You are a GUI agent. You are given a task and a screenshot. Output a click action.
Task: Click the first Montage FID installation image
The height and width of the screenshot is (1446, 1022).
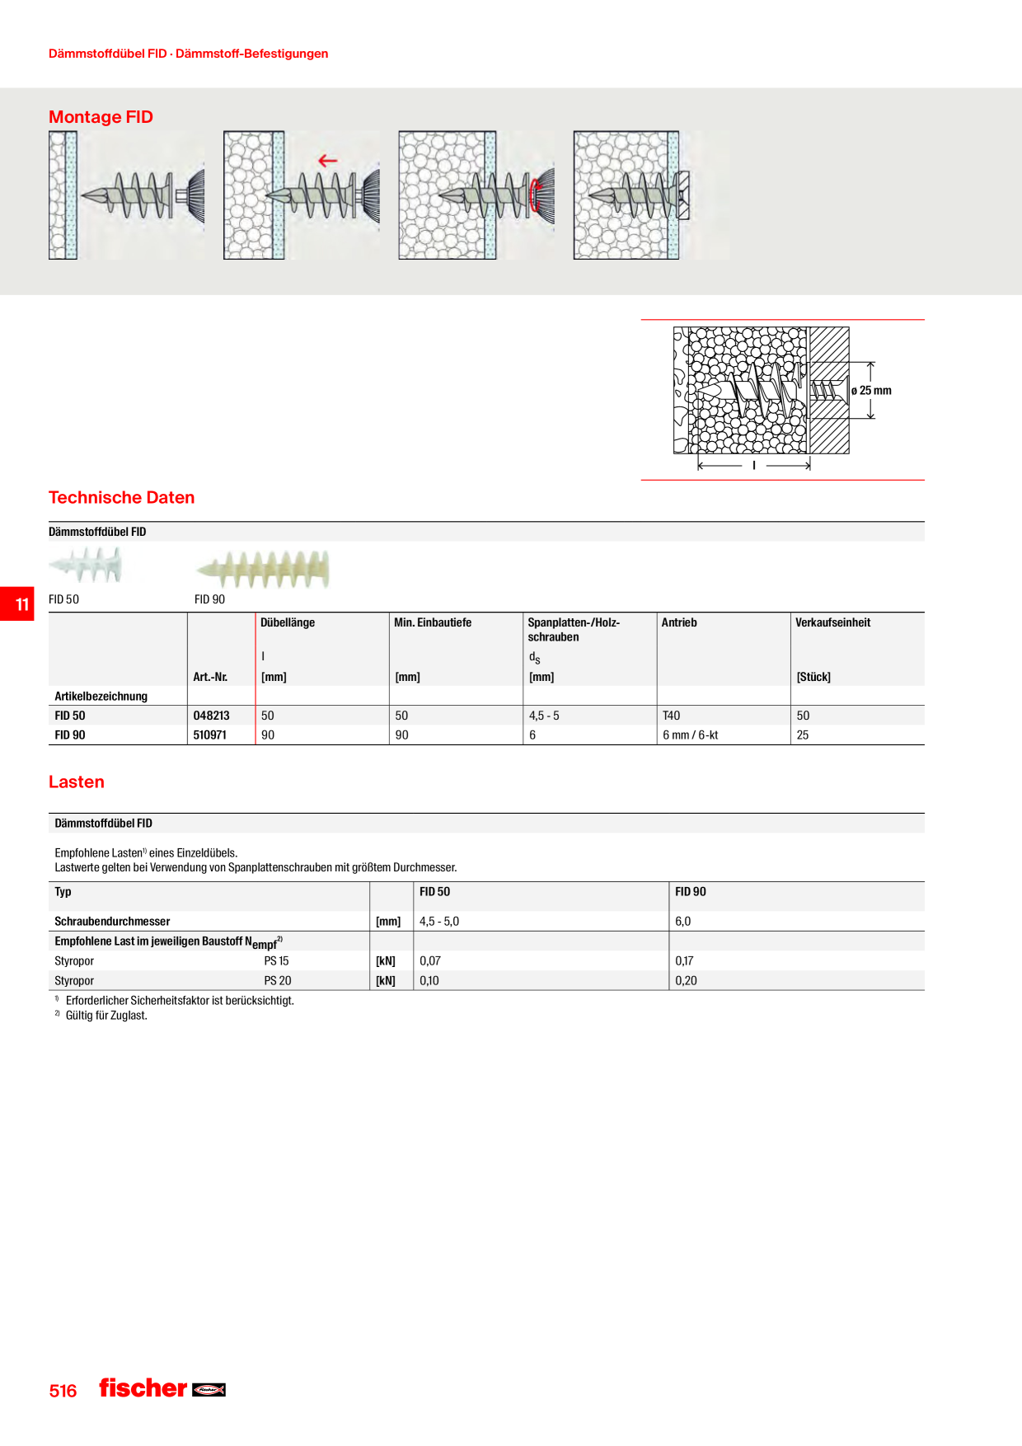coord(127,195)
